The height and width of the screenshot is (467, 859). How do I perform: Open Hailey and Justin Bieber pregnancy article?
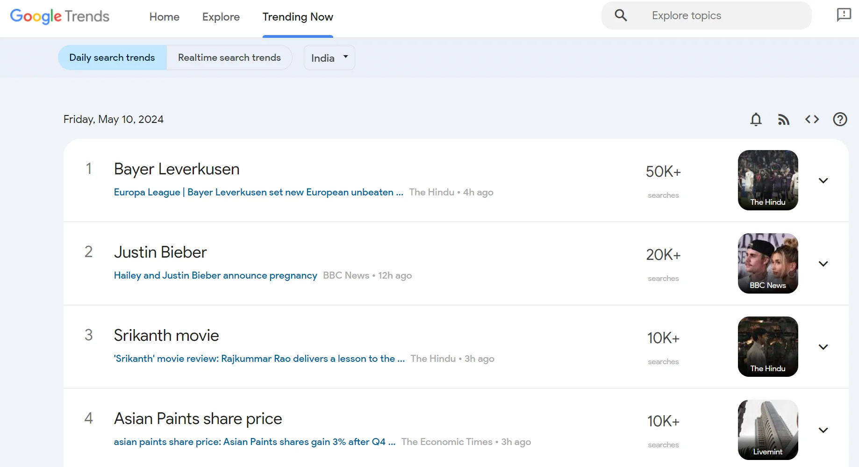point(215,275)
